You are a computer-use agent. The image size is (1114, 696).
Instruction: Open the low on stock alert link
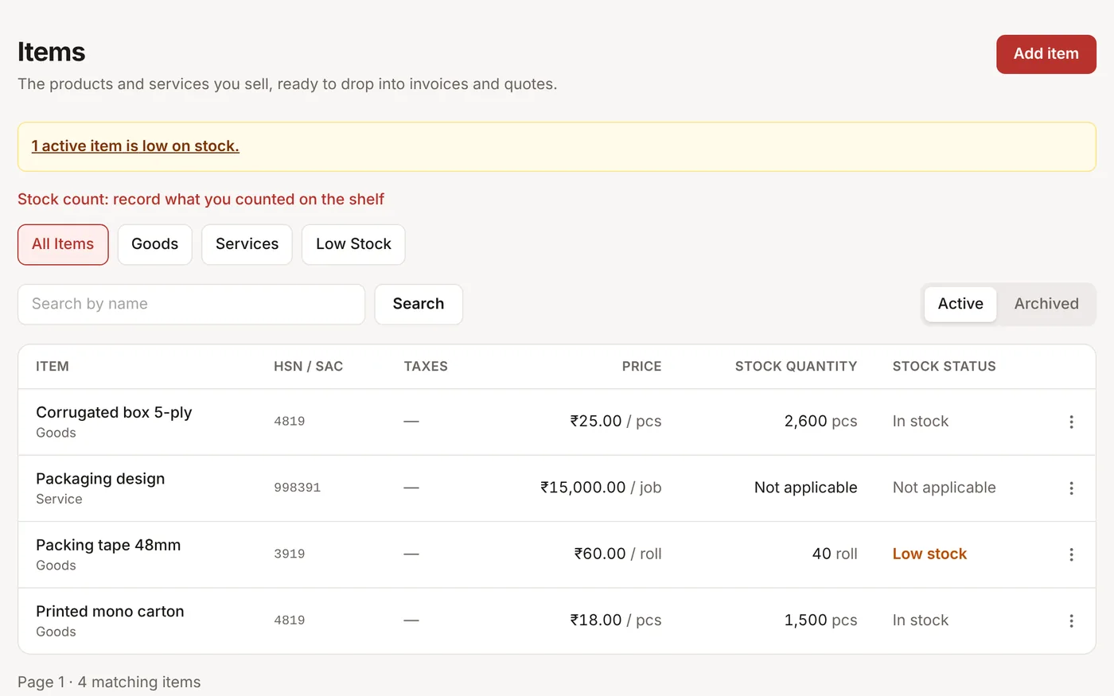pos(135,146)
